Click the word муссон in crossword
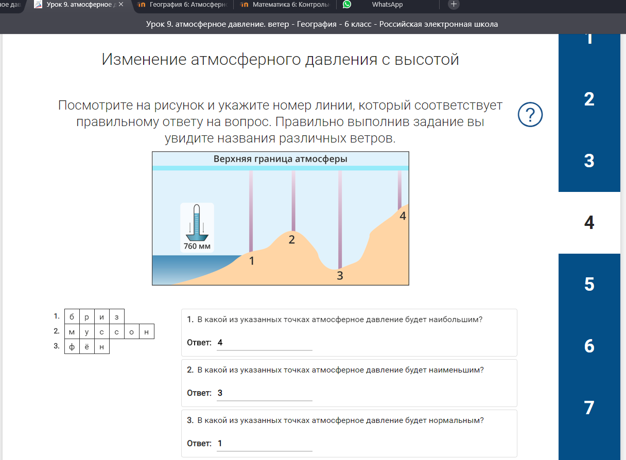The width and height of the screenshot is (626, 460). point(109,332)
